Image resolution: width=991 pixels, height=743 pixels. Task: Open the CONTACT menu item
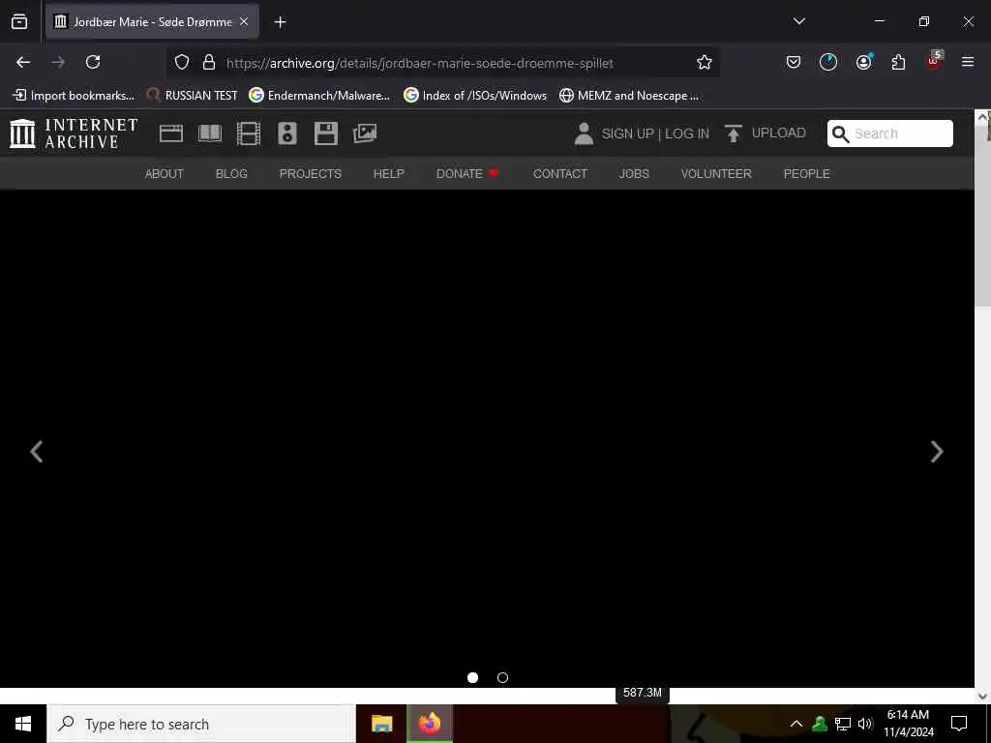[560, 174]
